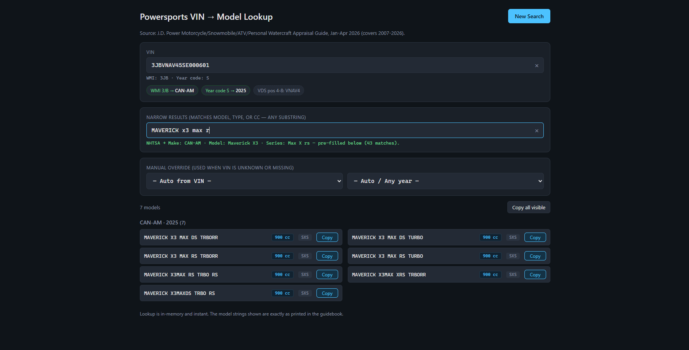Copy MAVERICK X3 MAX RS TURBO model
This screenshot has height=350, width=689.
click(535, 256)
